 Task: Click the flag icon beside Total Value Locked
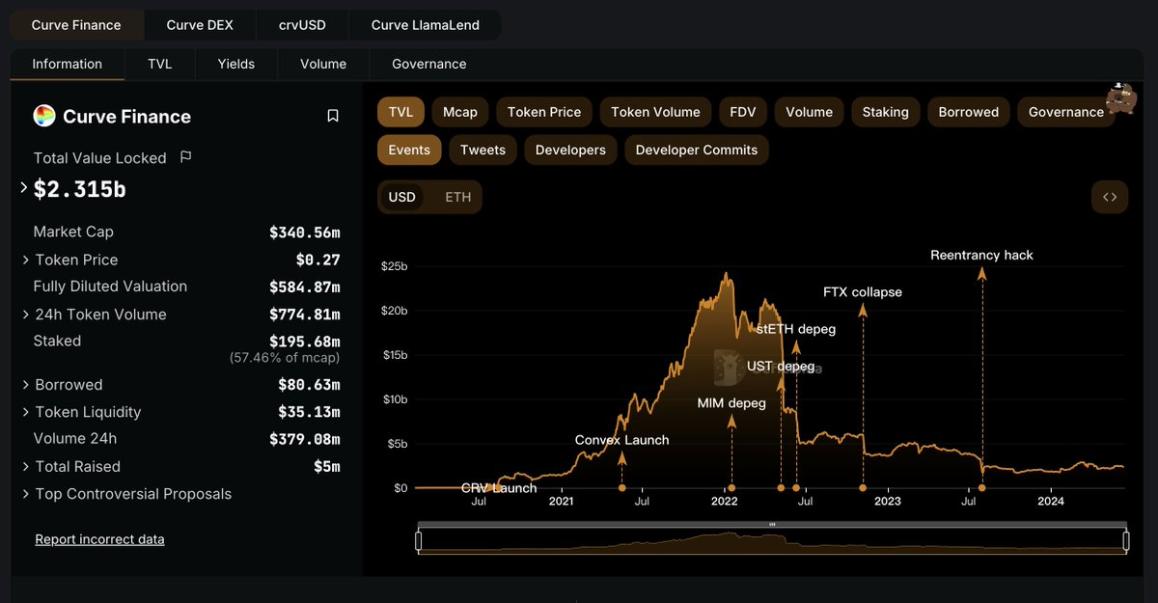point(186,156)
